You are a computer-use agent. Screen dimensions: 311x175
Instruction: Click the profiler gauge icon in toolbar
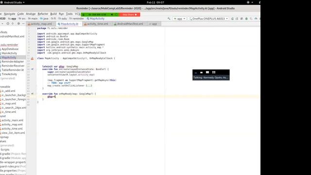click(x=256, y=18)
